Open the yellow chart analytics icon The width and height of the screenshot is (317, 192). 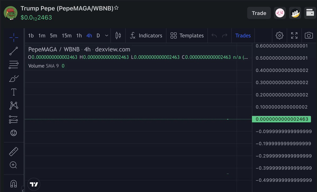click(x=295, y=13)
